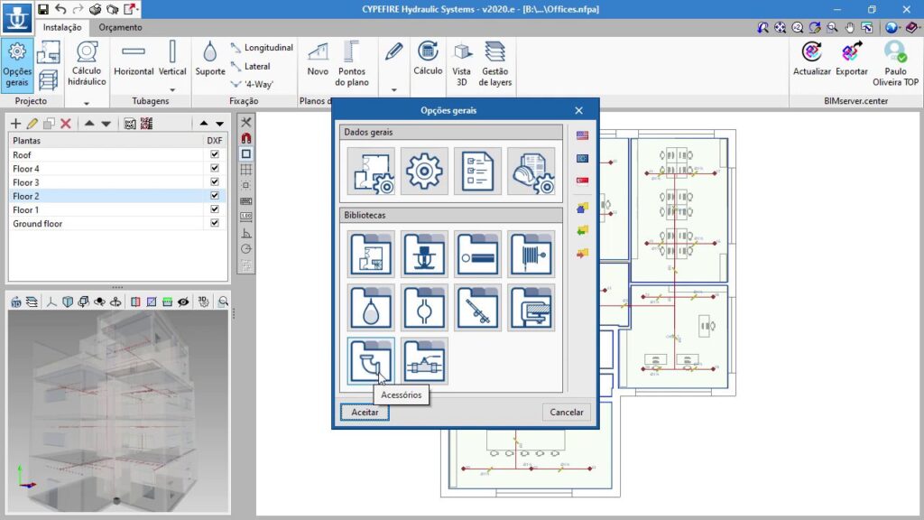Open the sprinkler library folder icon
This screenshot has width=924, height=520.
tap(424, 254)
